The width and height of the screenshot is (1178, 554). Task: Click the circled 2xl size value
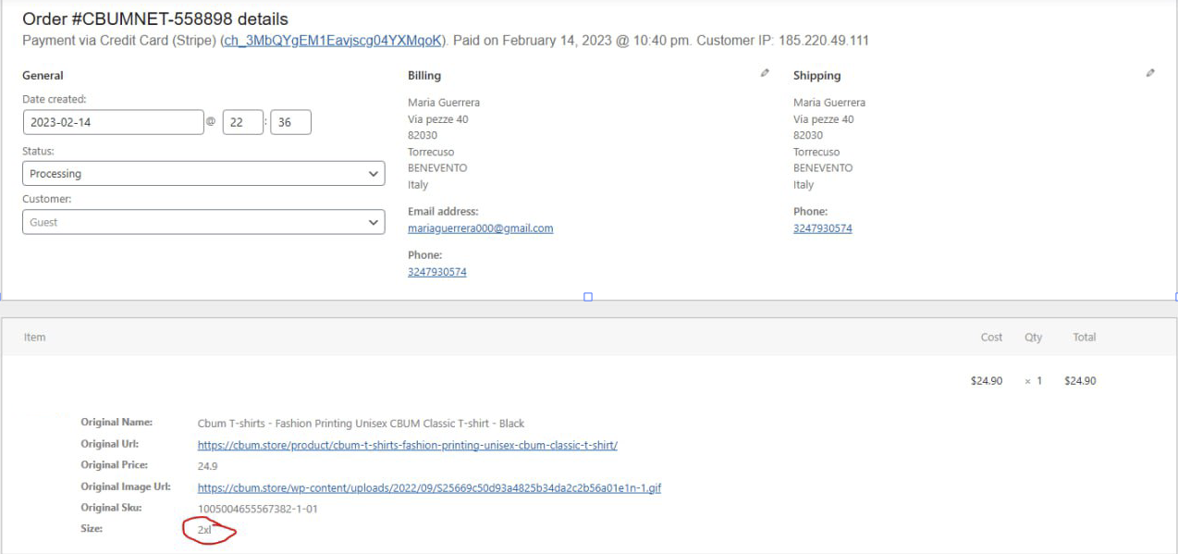(x=204, y=531)
